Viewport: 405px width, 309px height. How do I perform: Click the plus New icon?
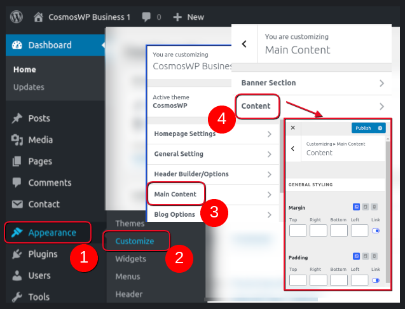pos(177,17)
